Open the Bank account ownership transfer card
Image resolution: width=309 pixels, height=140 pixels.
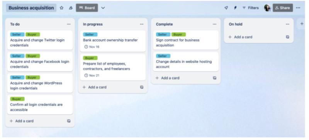pyautogui.click(x=113, y=41)
